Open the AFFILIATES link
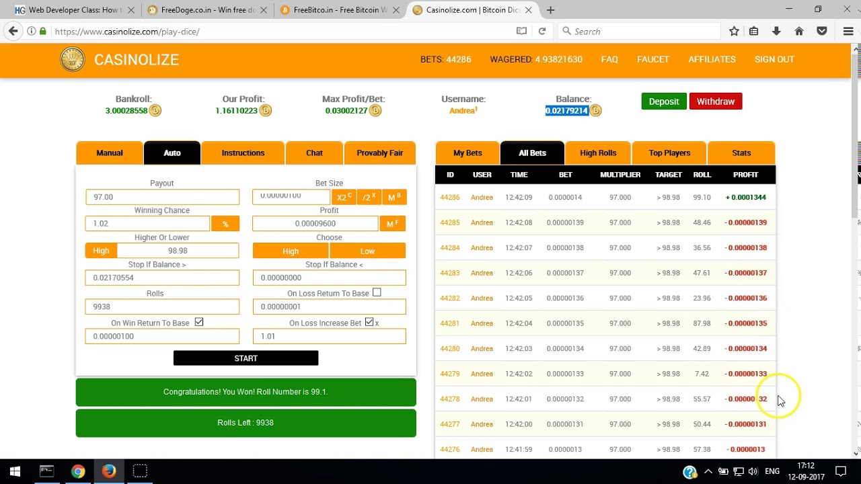 (x=712, y=59)
